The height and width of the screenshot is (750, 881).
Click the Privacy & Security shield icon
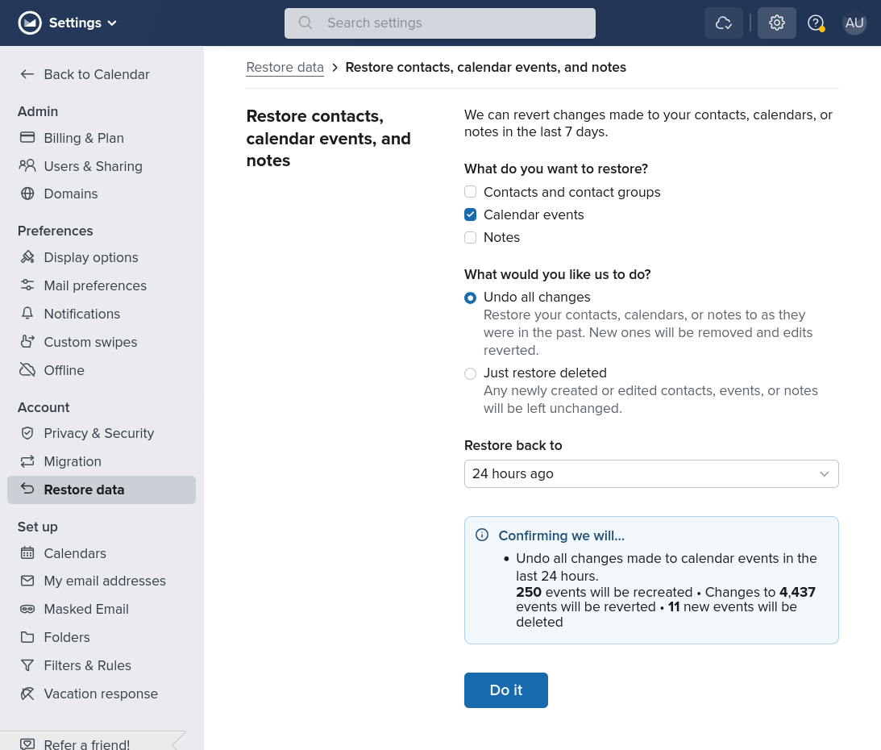27,433
